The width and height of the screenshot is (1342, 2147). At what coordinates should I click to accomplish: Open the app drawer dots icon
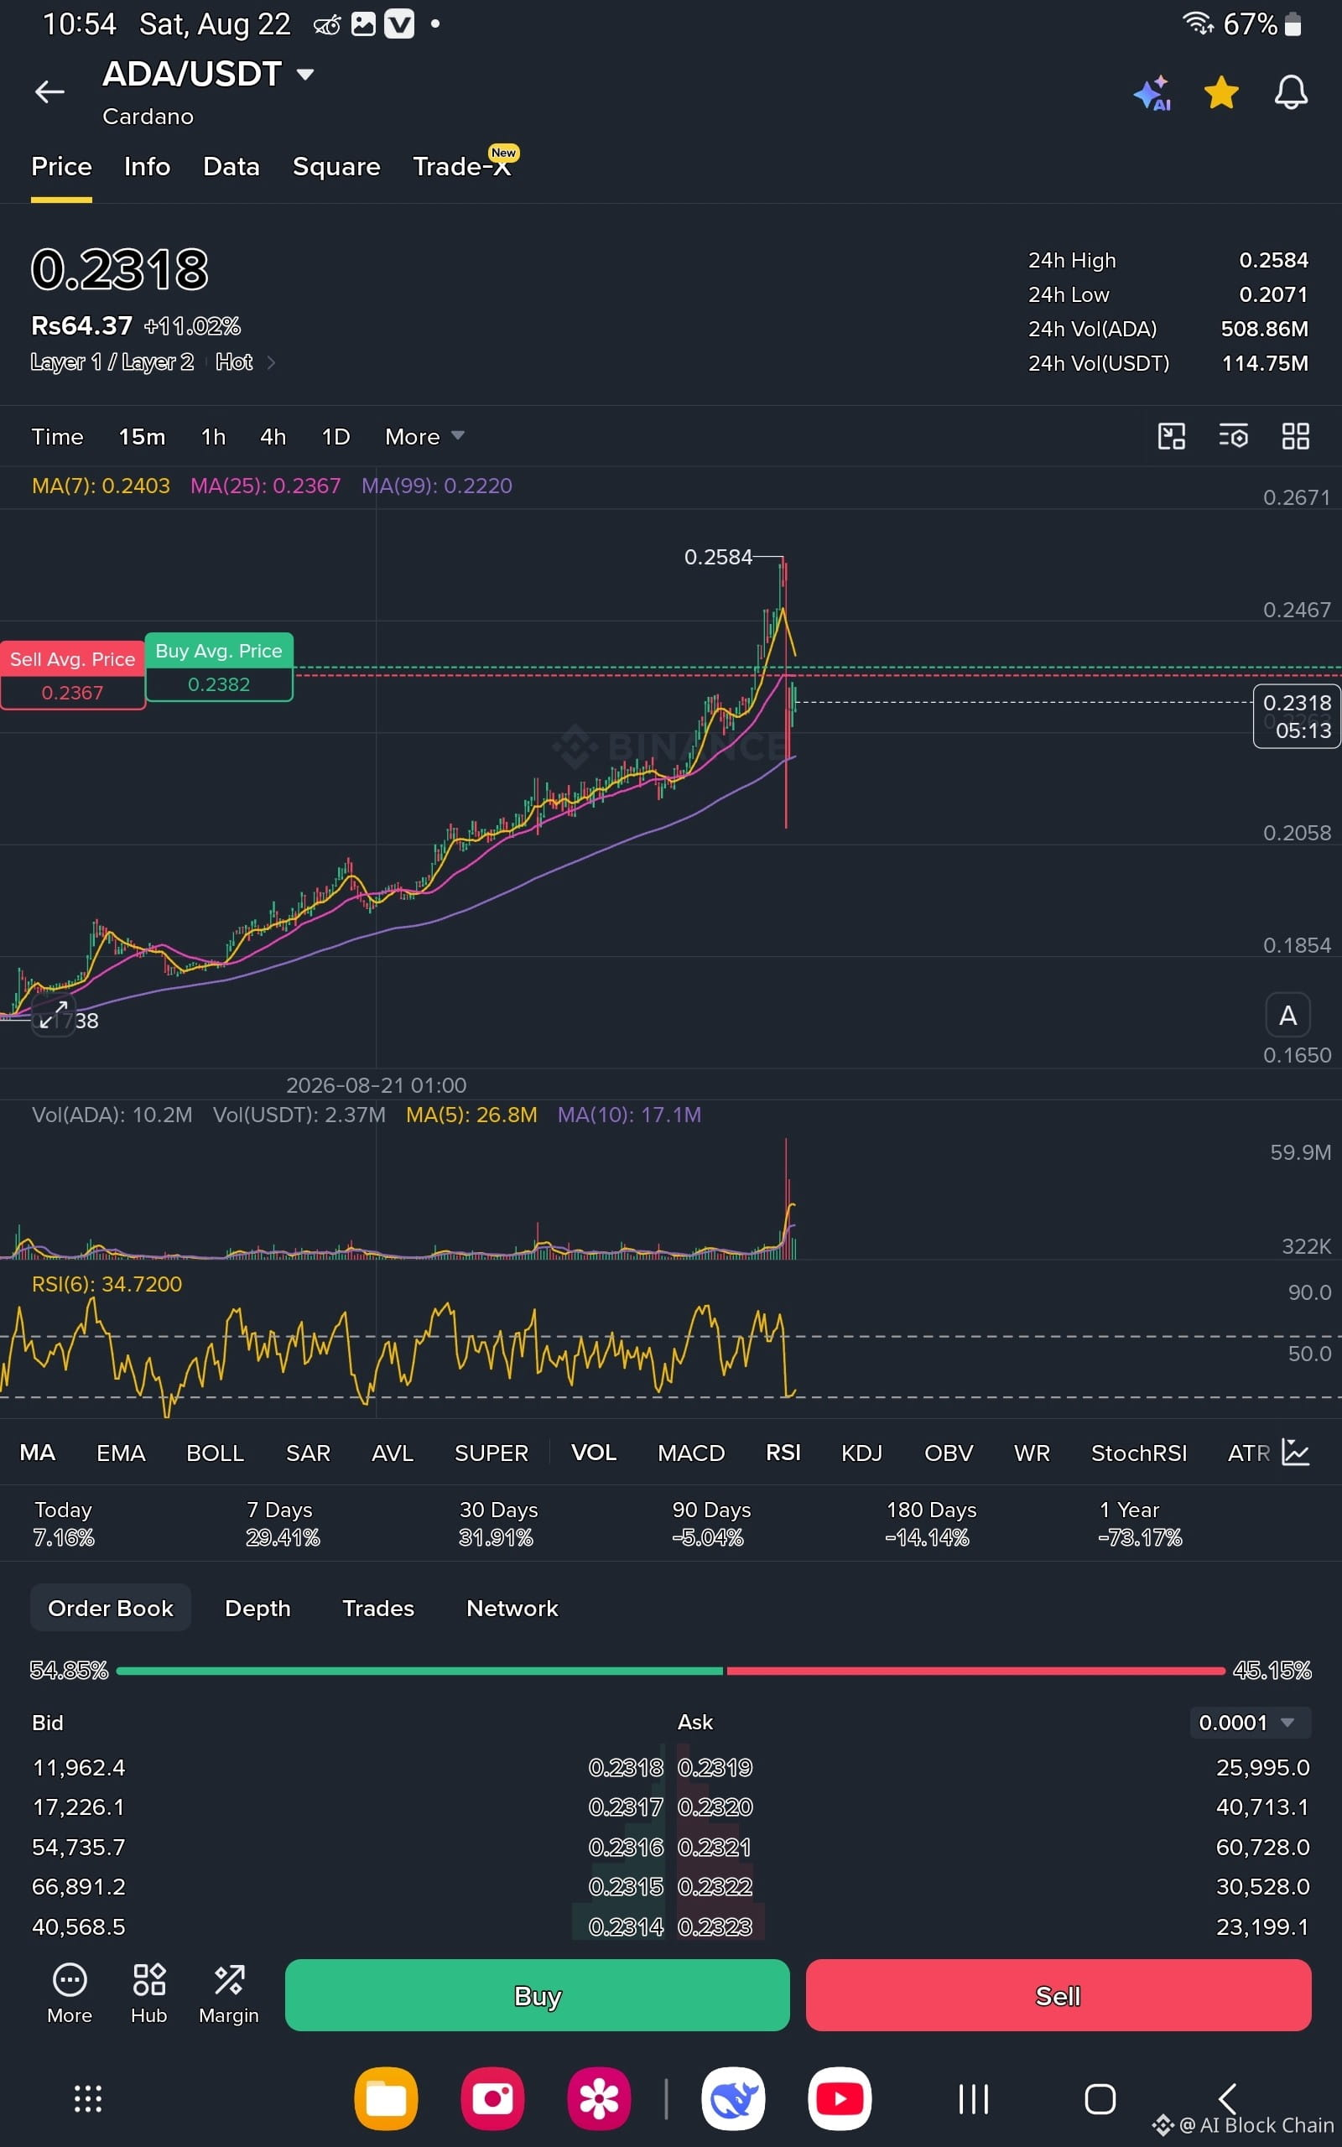[88, 2098]
